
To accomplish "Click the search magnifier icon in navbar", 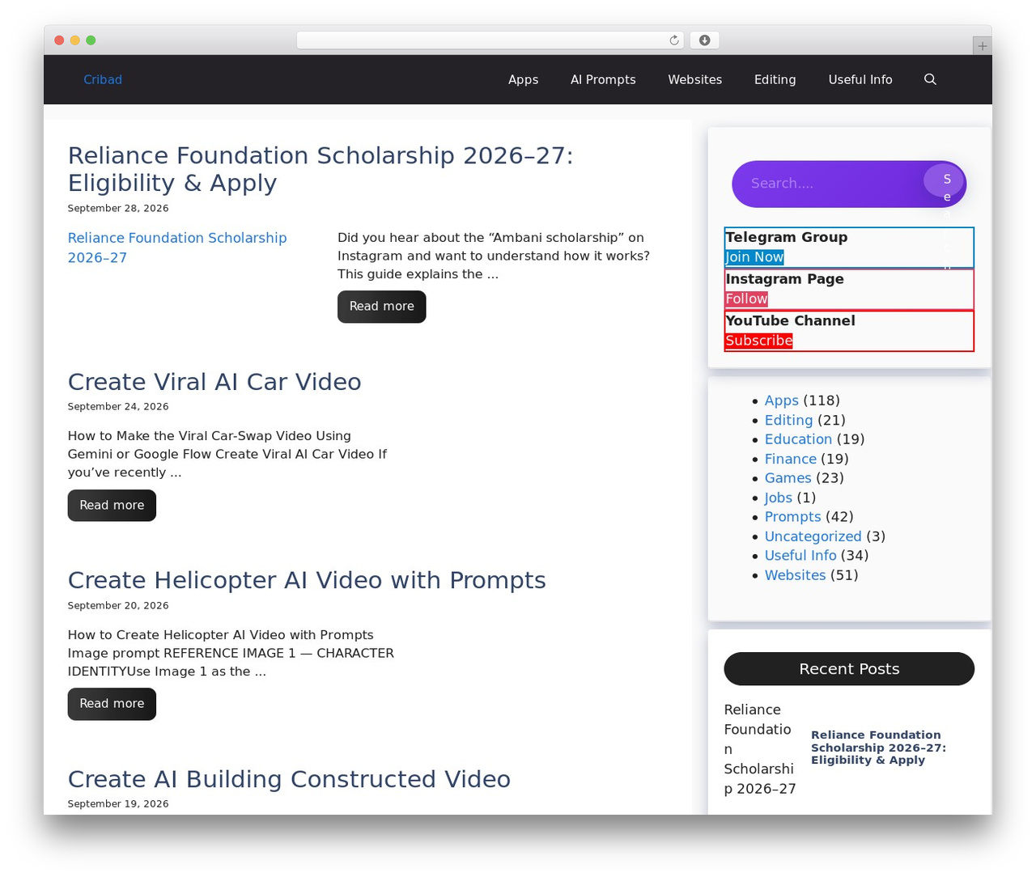I will pos(930,79).
